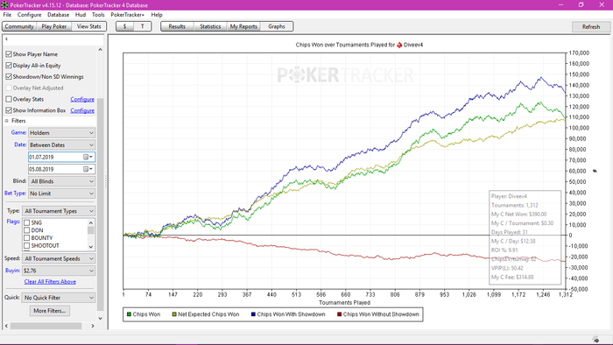Open Type dropdown All Tournament Types
The height and width of the screenshot is (345, 613).
(x=59, y=211)
